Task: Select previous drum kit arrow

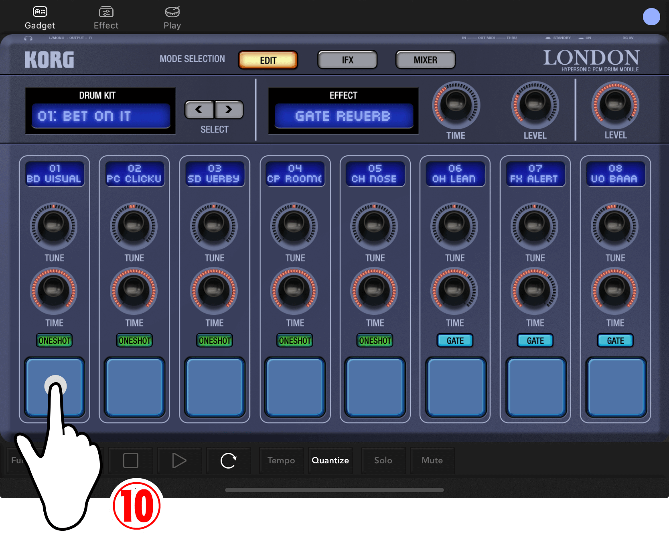Action: (x=199, y=110)
